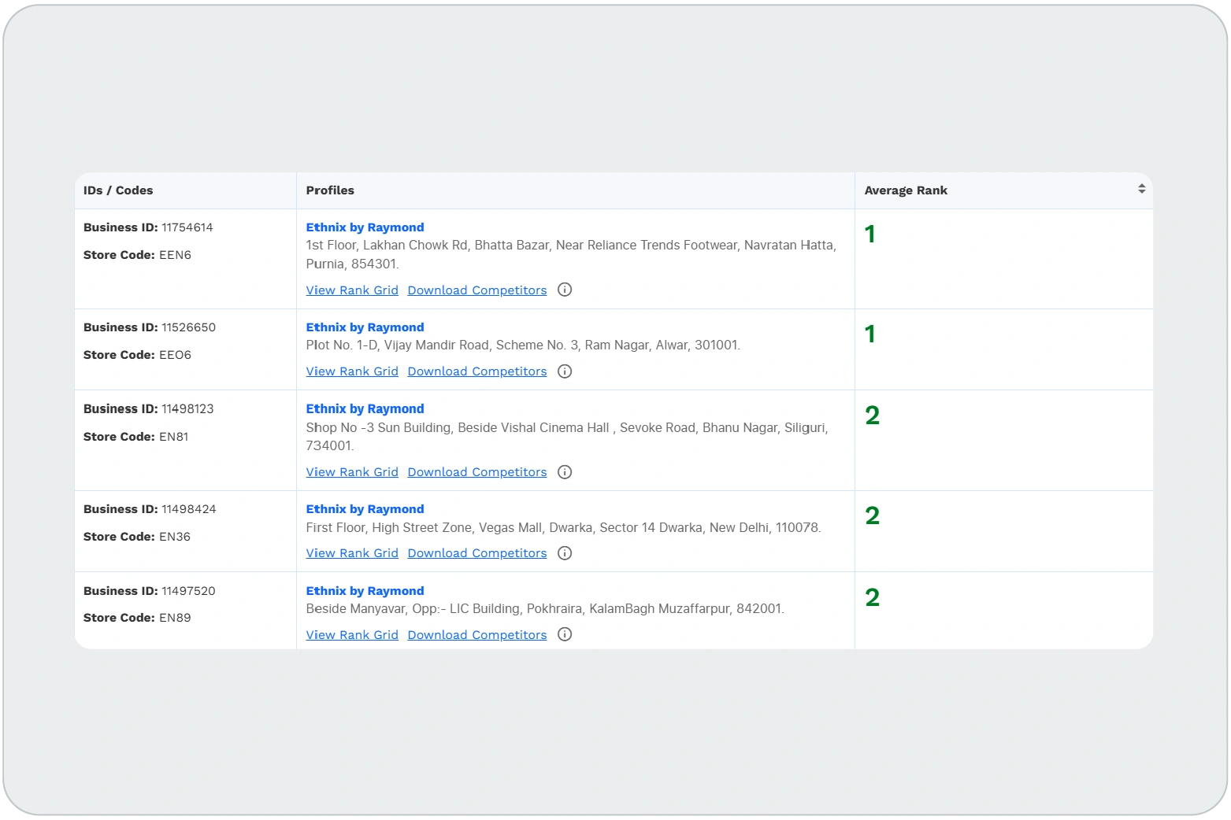
Task: Download Competitors for New Delhi store
Action: (476, 553)
